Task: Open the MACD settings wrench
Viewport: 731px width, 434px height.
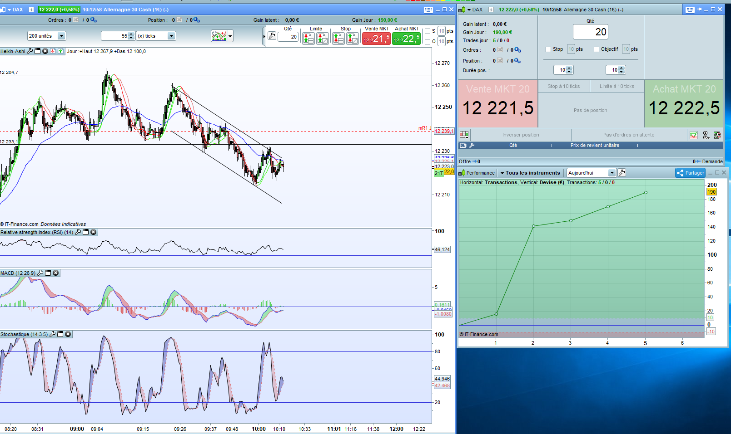Action: tap(40, 273)
